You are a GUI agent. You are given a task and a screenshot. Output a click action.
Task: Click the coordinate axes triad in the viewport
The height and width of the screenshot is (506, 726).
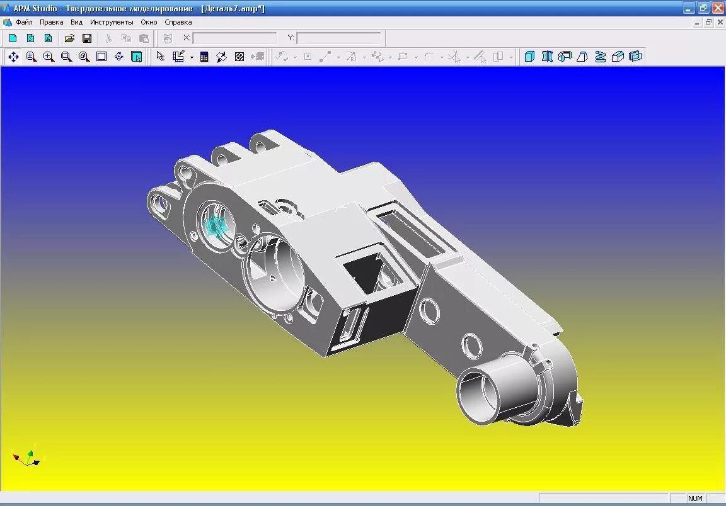[28, 456]
